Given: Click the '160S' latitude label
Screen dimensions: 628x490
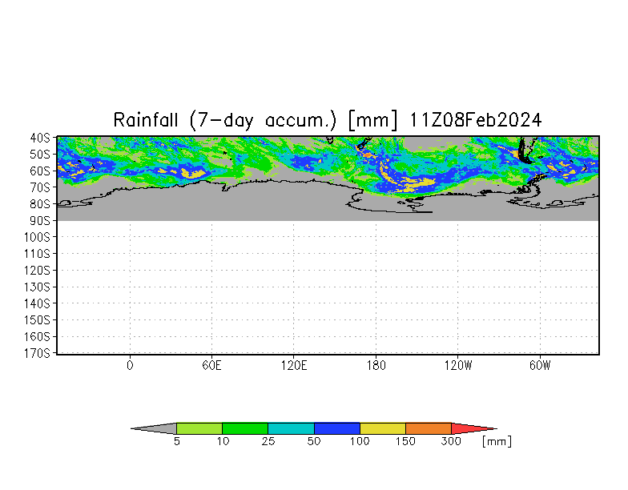Looking at the screenshot, I should point(37,337).
